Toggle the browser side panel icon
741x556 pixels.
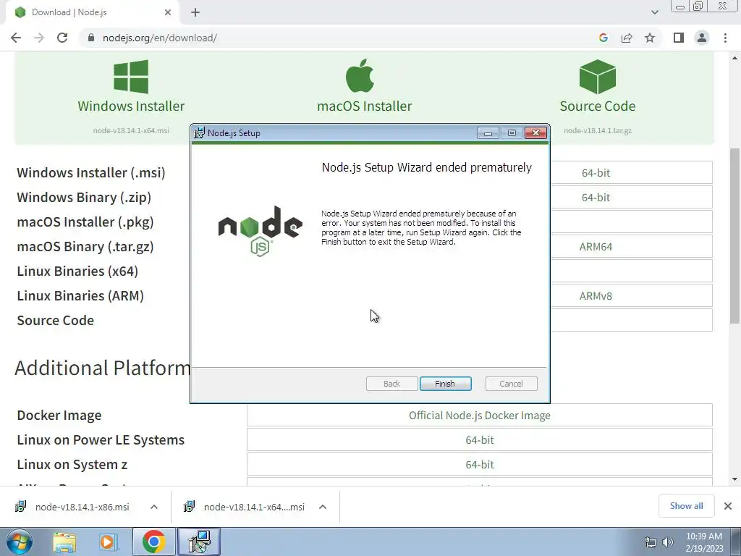tap(679, 38)
